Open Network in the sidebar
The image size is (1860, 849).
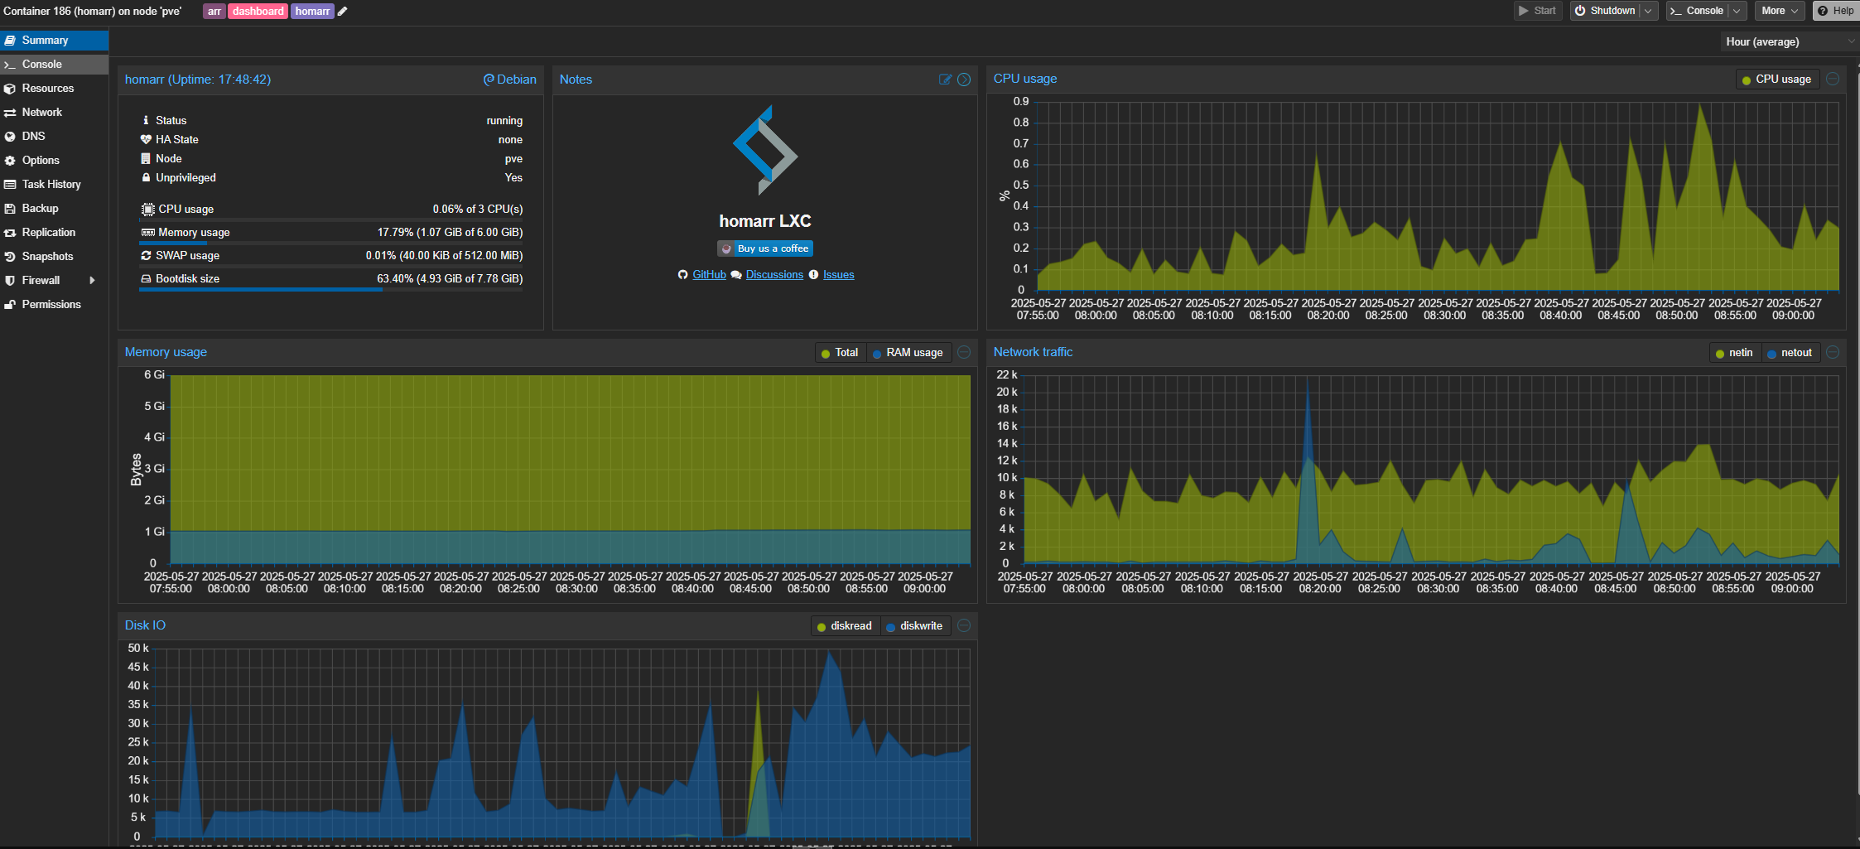(54, 112)
